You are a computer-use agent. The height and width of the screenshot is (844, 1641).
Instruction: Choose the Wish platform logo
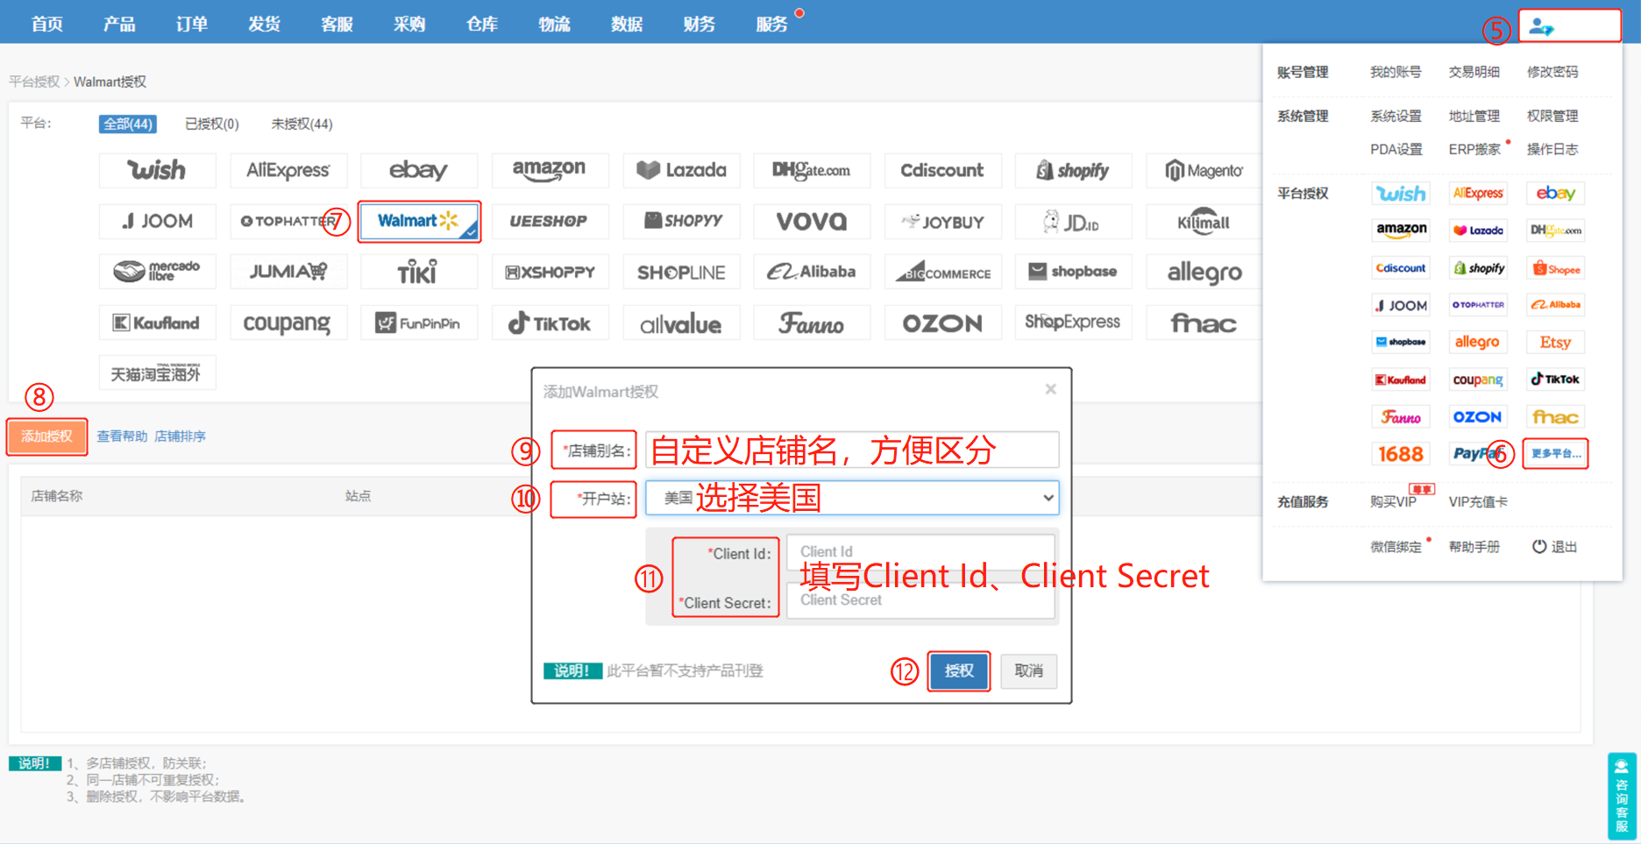158,170
